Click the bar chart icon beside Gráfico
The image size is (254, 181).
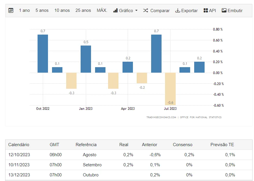click(x=115, y=10)
